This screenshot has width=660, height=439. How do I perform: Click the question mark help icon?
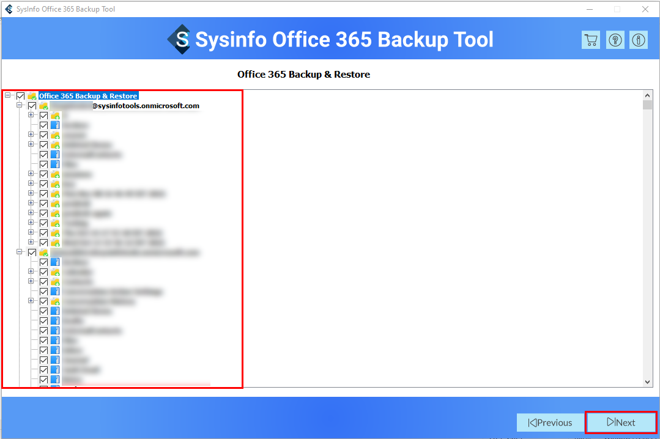click(x=615, y=40)
